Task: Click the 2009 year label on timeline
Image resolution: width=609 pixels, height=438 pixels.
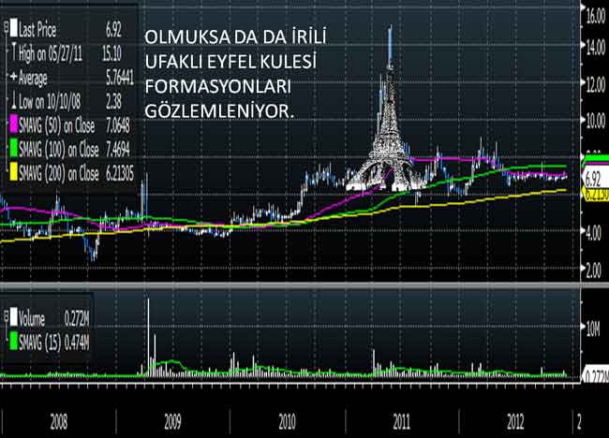Action: (x=172, y=422)
